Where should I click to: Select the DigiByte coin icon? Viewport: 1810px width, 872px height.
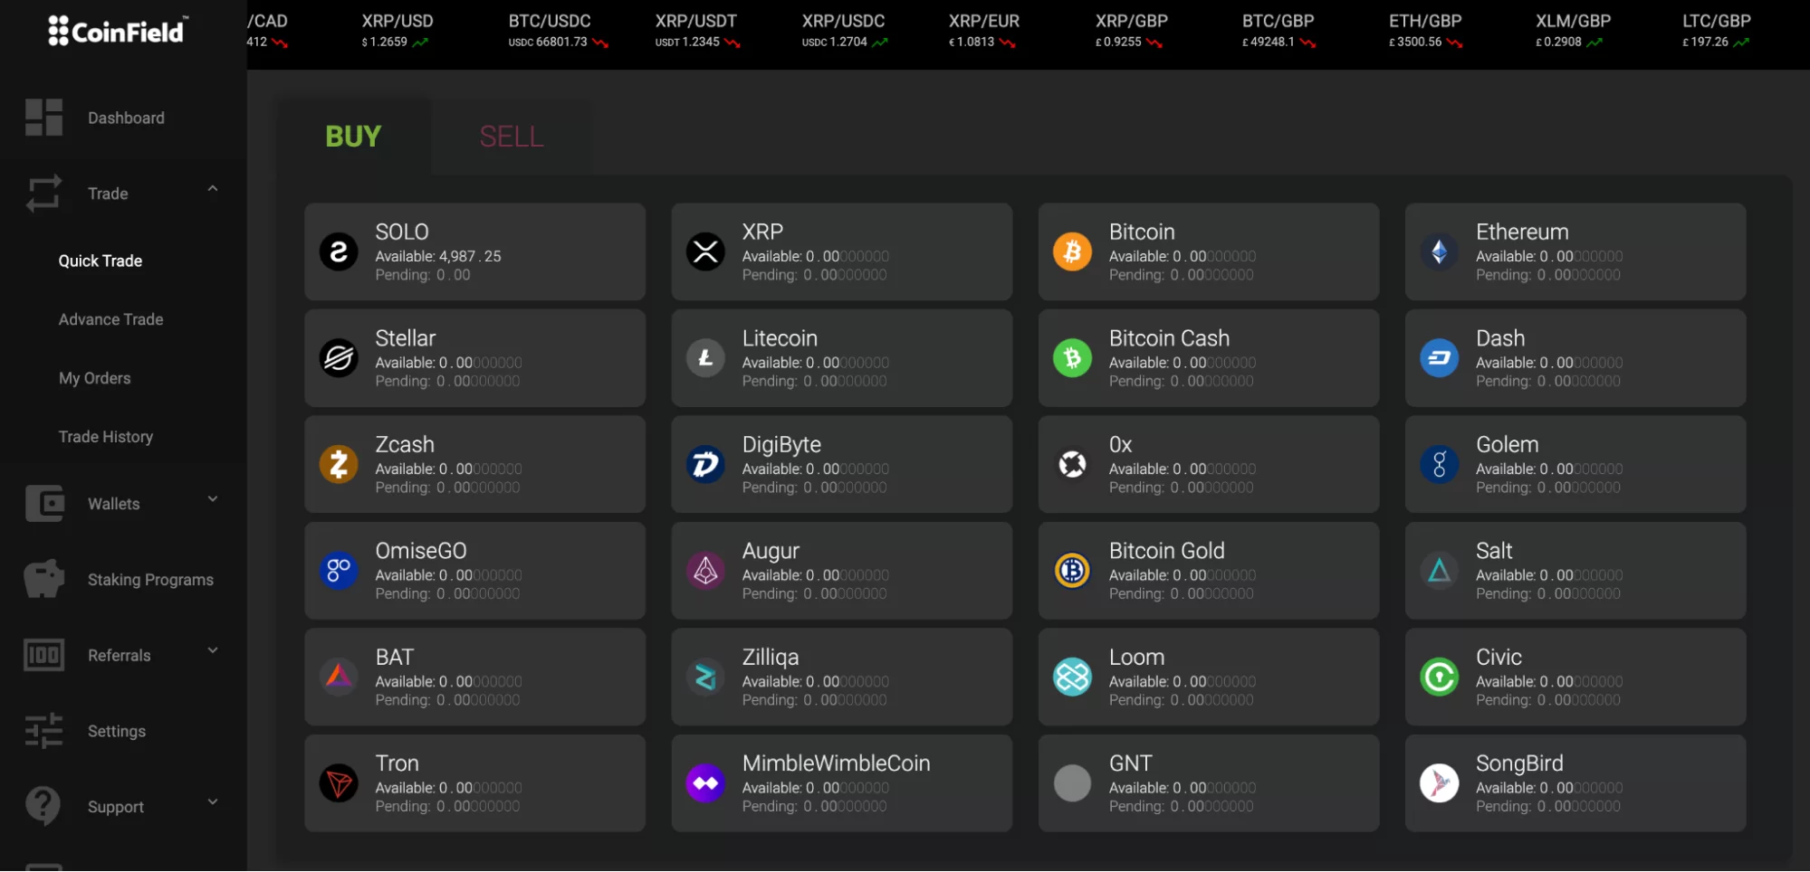click(705, 464)
